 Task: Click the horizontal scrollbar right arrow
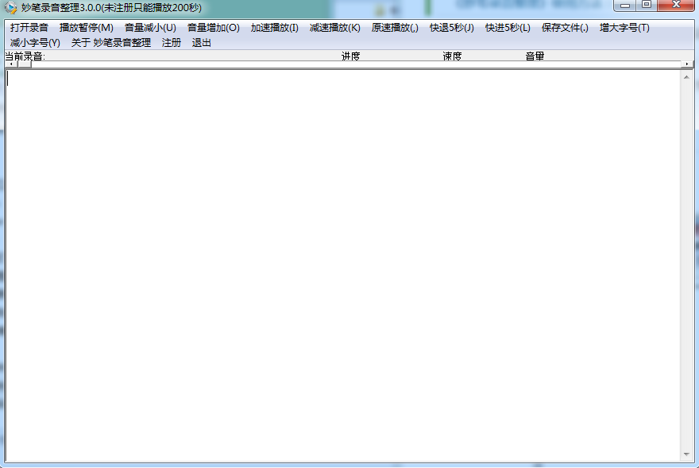[687, 64]
